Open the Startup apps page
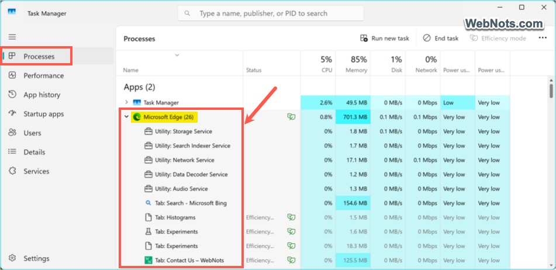Screen dimensions: 556x270 57,114
